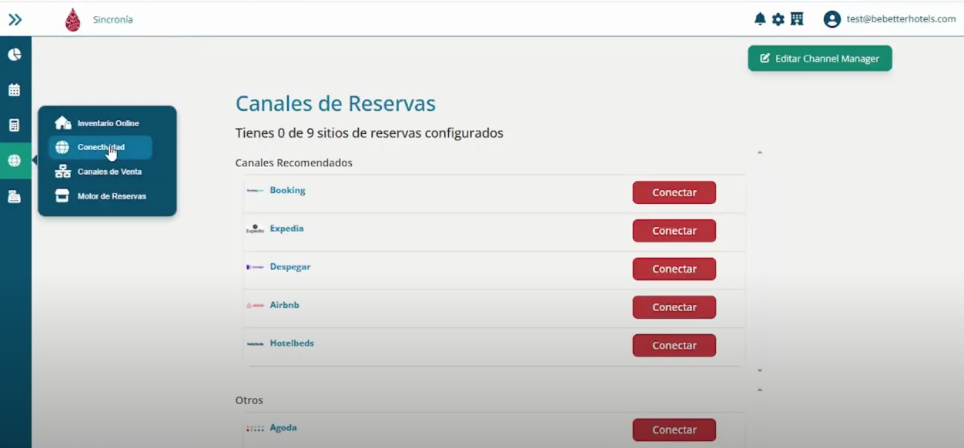This screenshot has height=448, width=964.
Task: Click the Canales de Venta network icon
Action: (63, 172)
